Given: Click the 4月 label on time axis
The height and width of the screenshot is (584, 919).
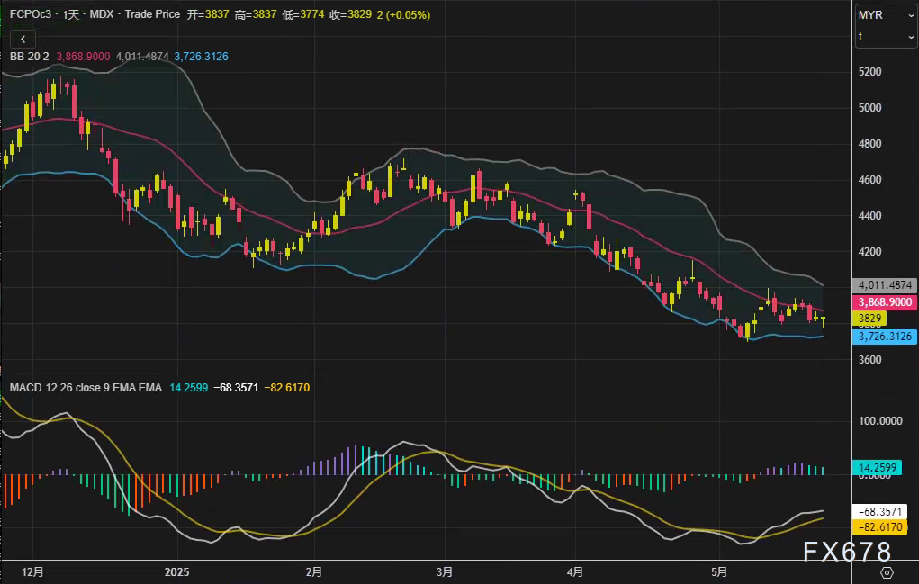Looking at the screenshot, I should tap(575, 572).
